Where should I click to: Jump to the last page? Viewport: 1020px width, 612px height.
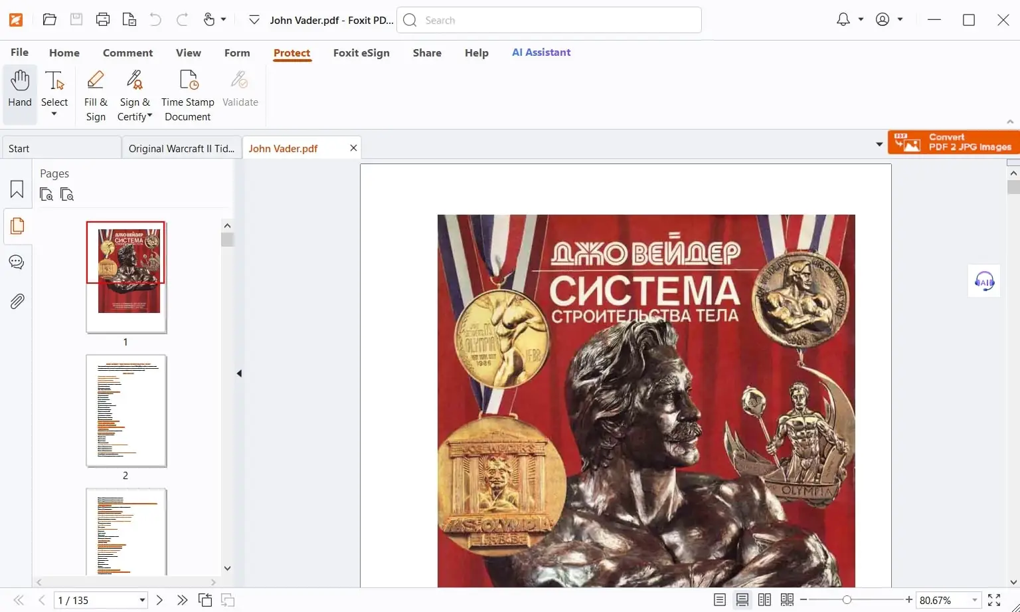point(182,600)
